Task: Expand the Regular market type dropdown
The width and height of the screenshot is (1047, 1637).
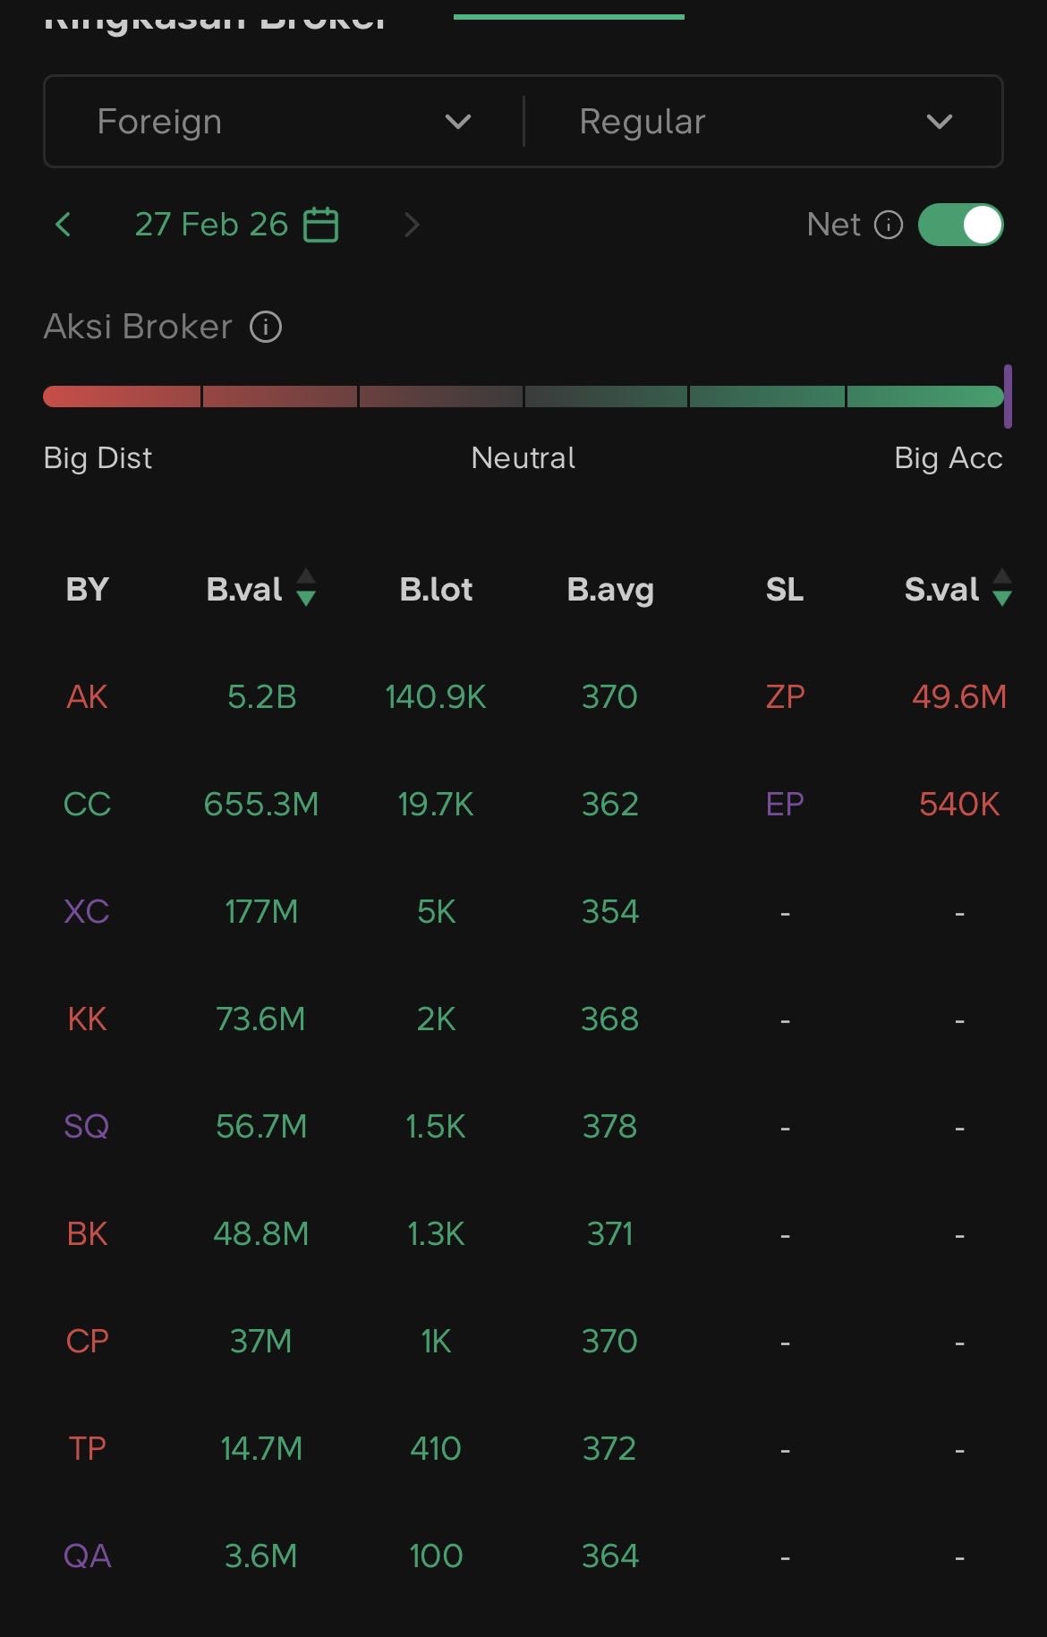Action: pyautogui.click(x=764, y=122)
